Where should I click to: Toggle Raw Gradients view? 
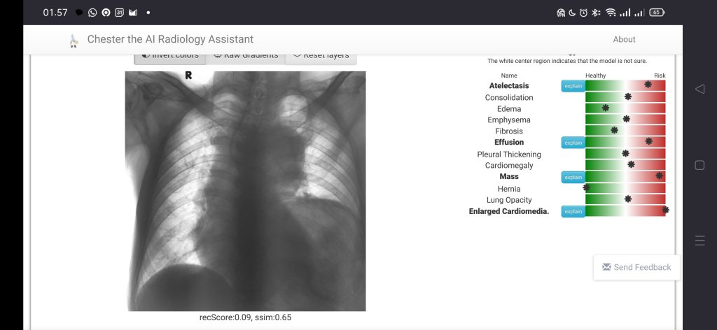246,56
